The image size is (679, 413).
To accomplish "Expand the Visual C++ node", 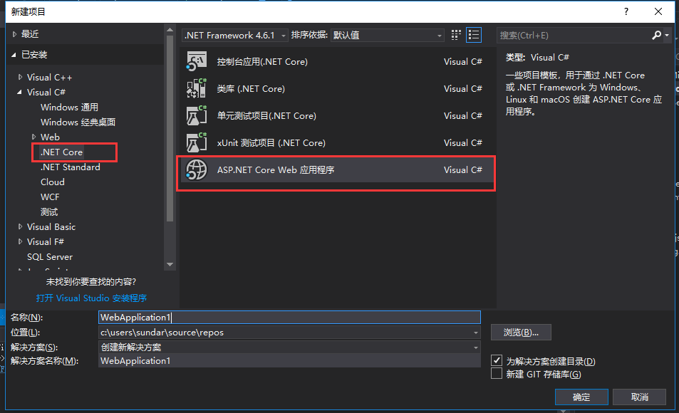I will (20, 77).
